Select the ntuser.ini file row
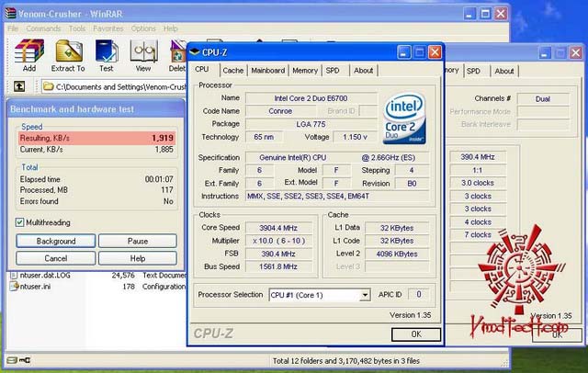The width and height of the screenshot is (588, 373). (x=97, y=287)
